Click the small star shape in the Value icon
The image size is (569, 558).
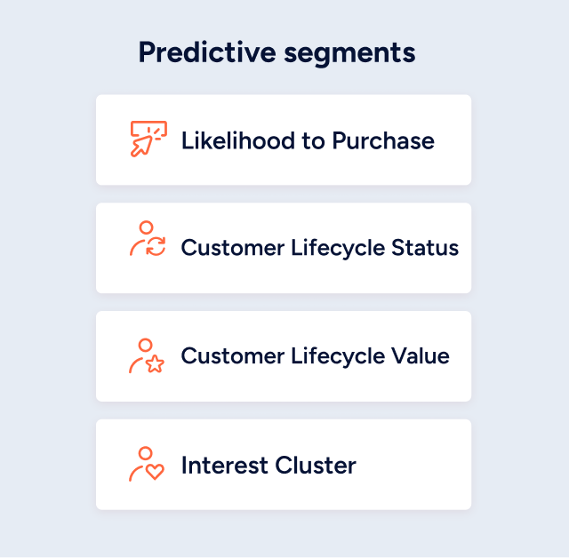(156, 363)
